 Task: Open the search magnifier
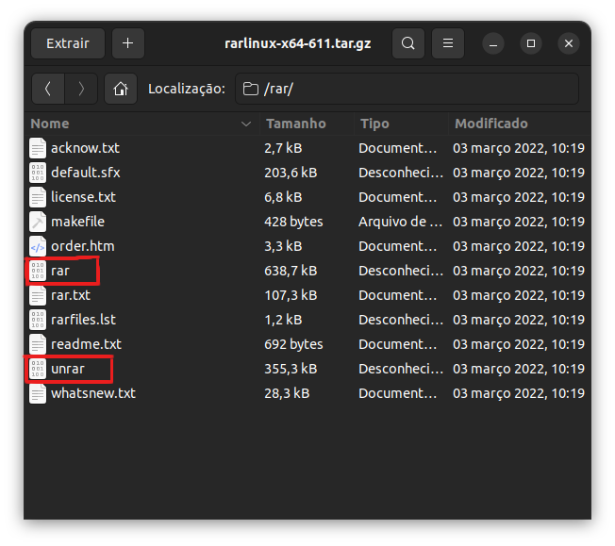tap(407, 43)
